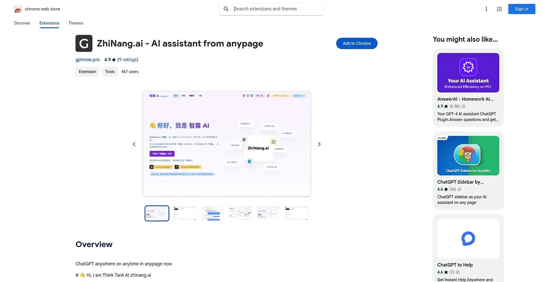541x282 pixels.
Task: Switch to the Extensions tab
Action: click(49, 23)
